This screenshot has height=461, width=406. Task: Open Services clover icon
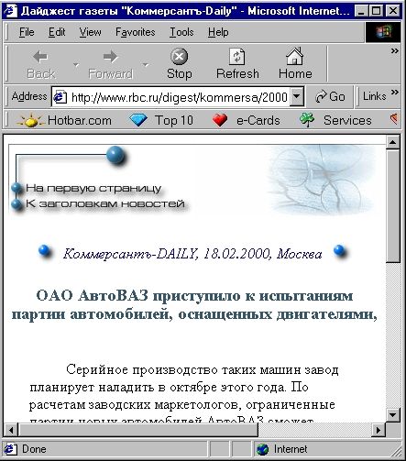coord(307,120)
